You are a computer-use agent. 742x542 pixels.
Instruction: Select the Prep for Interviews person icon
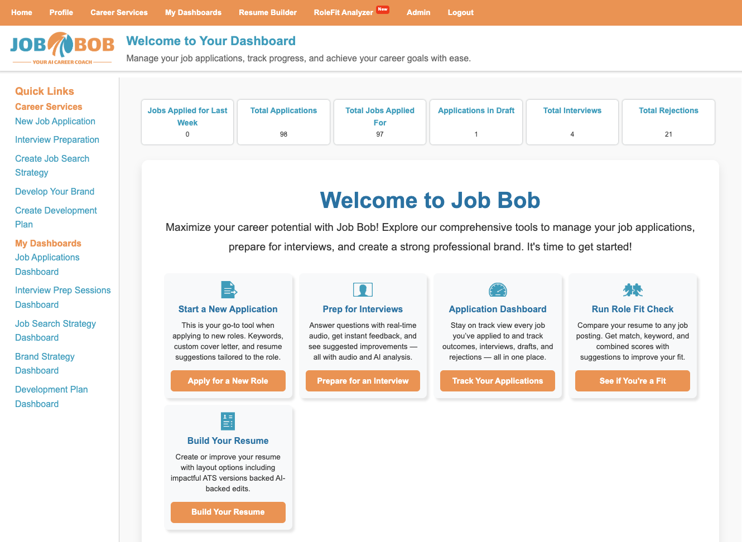[x=363, y=289]
